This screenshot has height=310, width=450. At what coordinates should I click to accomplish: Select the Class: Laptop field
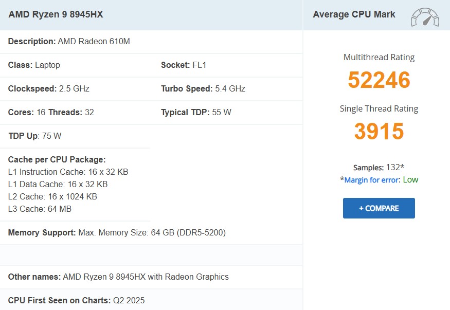point(34,65)
